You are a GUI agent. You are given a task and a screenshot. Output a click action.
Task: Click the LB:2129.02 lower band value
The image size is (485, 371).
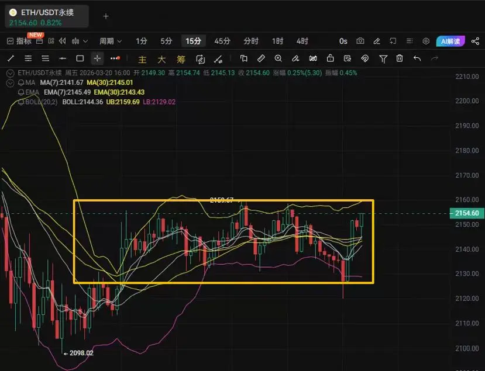159,102
